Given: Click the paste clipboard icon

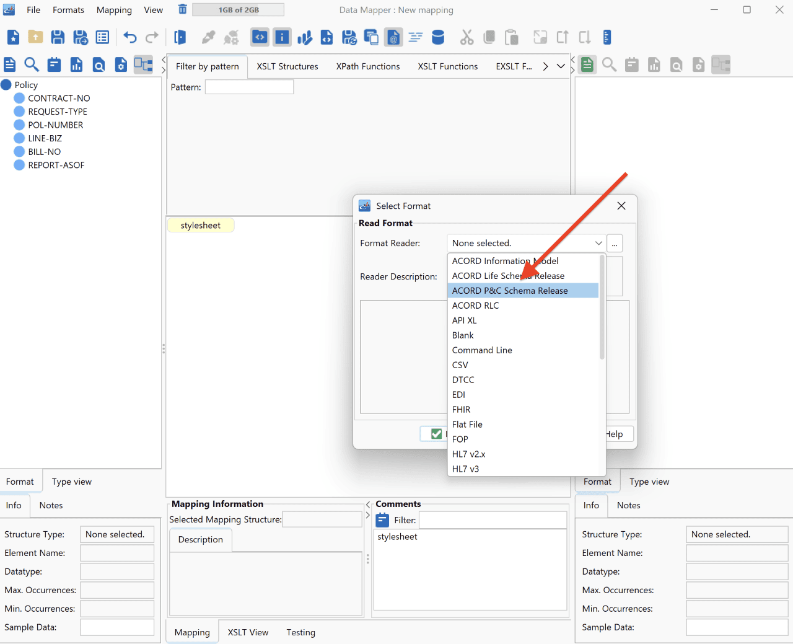Looking at the screenshot, I should tap(511, 37).
